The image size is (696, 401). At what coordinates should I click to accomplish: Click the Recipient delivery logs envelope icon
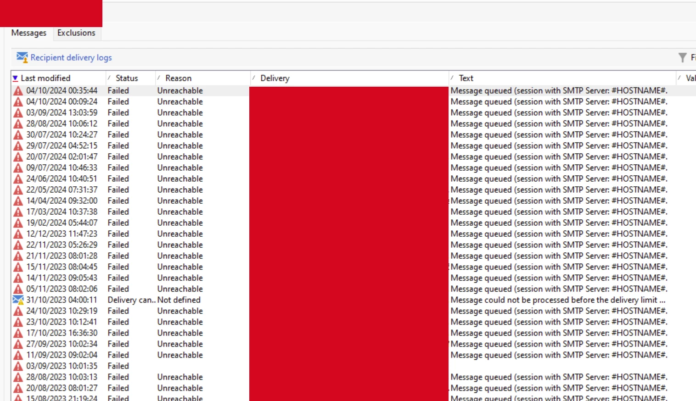[x=22, y=57]
